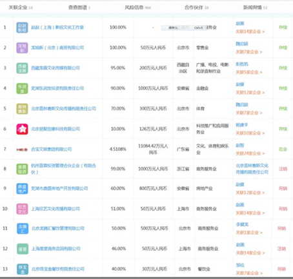Open 杨建平 name link in row 6
Screen dimensions: 293x279
pyautogui.click(x=242, y=125)
